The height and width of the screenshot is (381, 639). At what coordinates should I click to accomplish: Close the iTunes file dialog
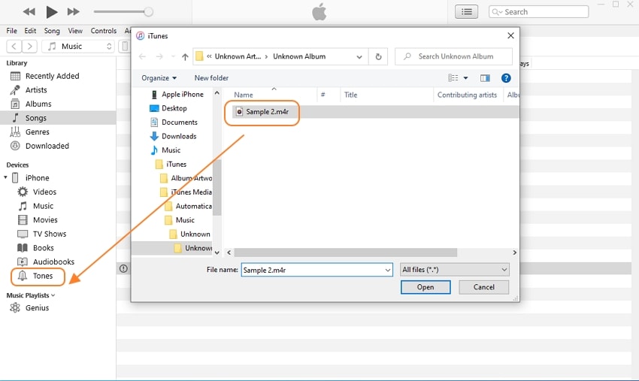pyautogui.click(x=510, y=36)
